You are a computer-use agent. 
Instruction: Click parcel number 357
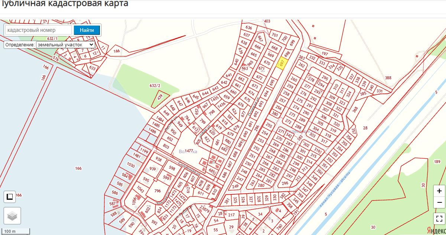(x=354, y=132)
